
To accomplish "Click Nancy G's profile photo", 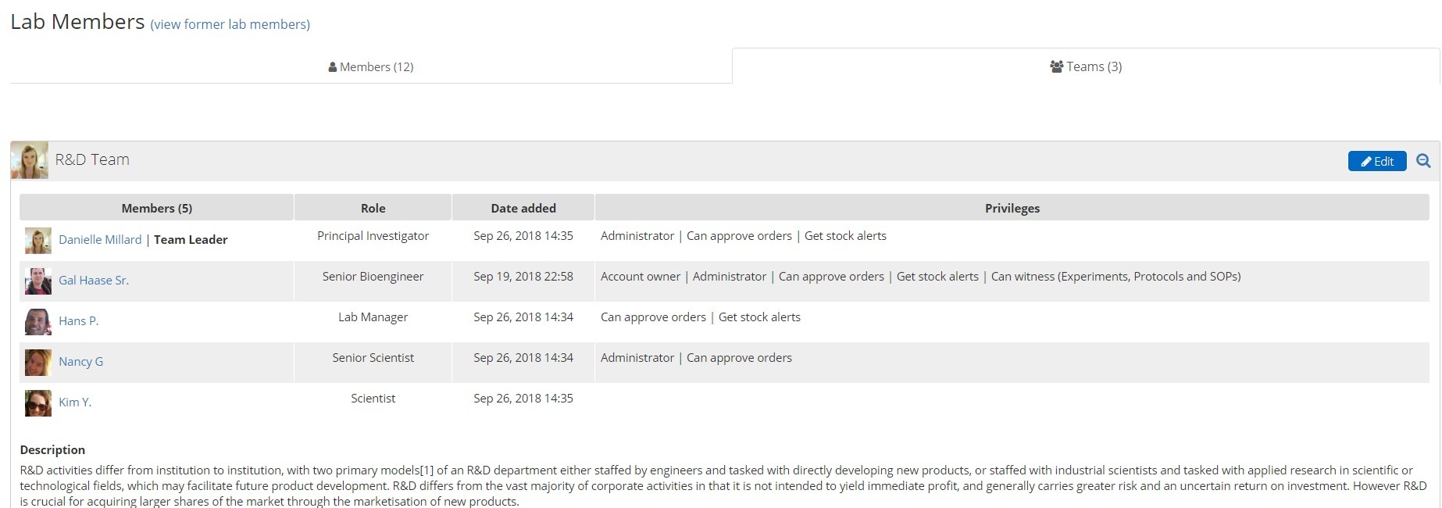I will point(37,362).
